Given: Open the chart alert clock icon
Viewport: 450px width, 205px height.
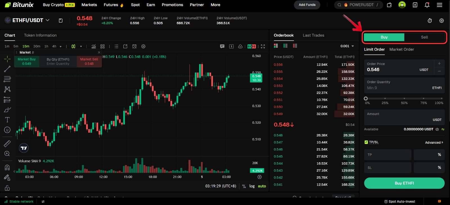Looking at the screenshot, I should click(x=134, y=46).
